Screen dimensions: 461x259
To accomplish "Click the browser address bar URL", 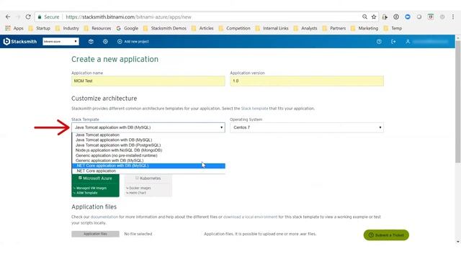I will coord(128,17).
